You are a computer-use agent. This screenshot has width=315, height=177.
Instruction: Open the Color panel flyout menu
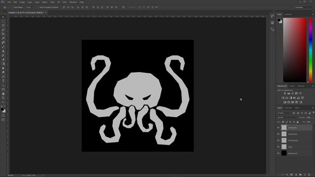pos(313,14)
